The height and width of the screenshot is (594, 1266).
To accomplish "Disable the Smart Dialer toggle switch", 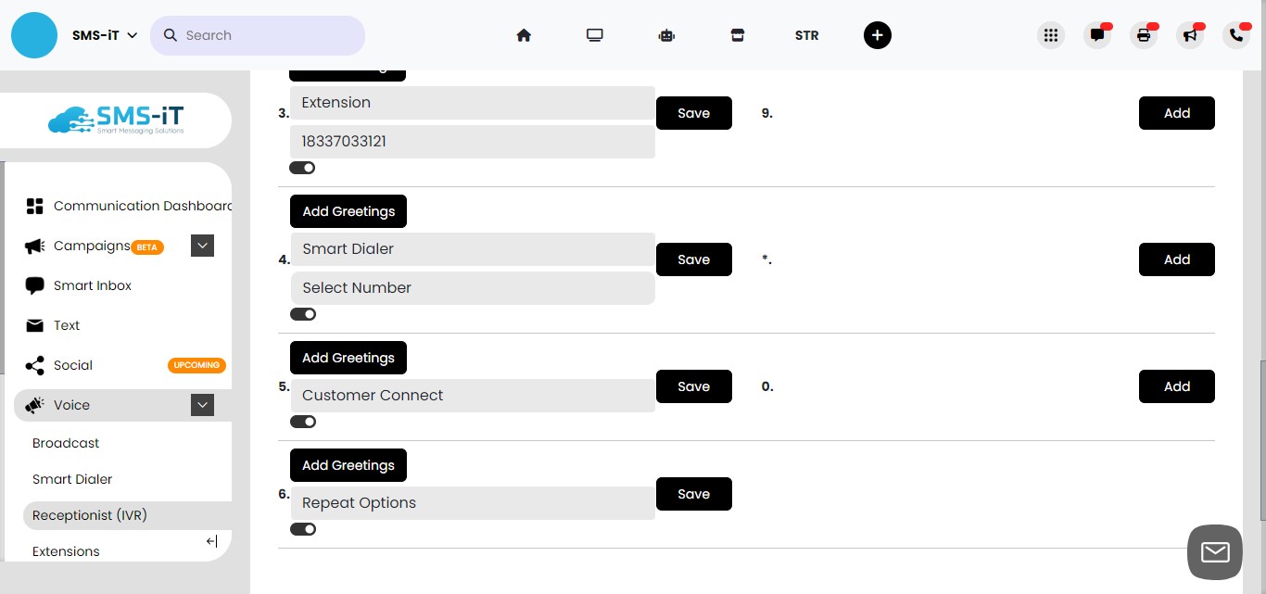I will [303, 314].
